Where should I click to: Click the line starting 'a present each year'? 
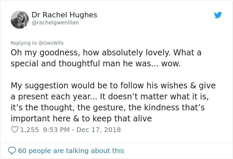click(x=110, y=97)
